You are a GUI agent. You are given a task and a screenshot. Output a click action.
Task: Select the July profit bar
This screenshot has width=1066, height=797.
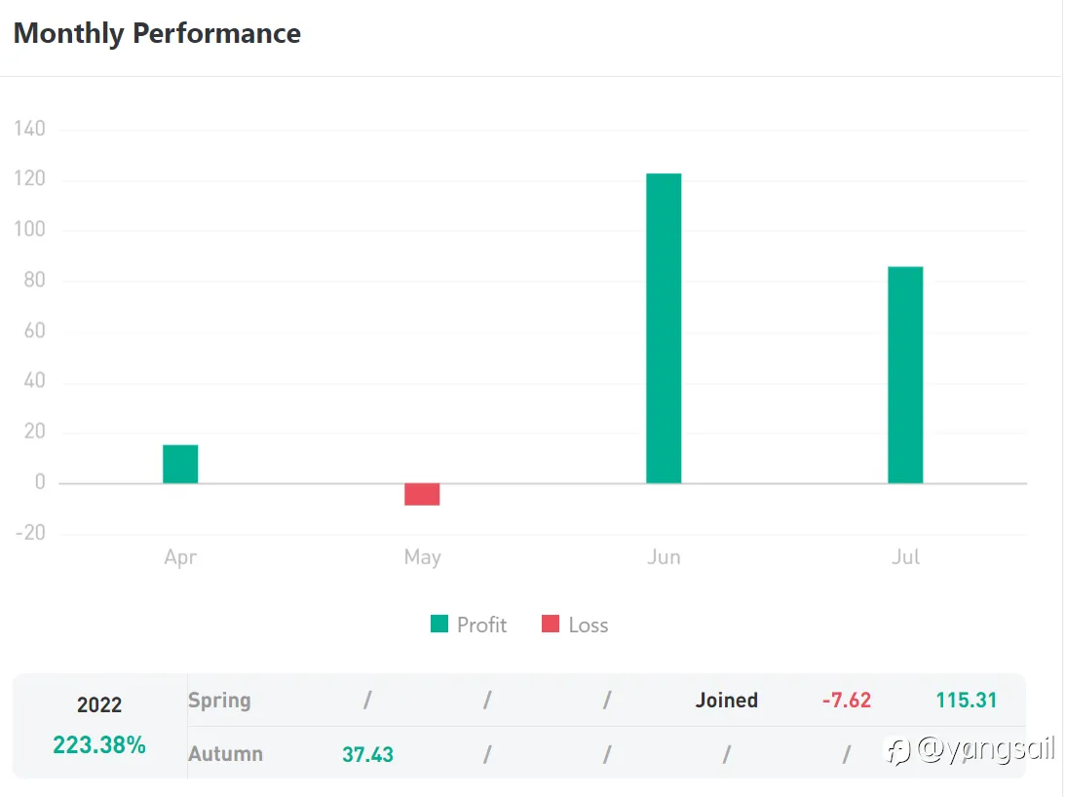905,375
